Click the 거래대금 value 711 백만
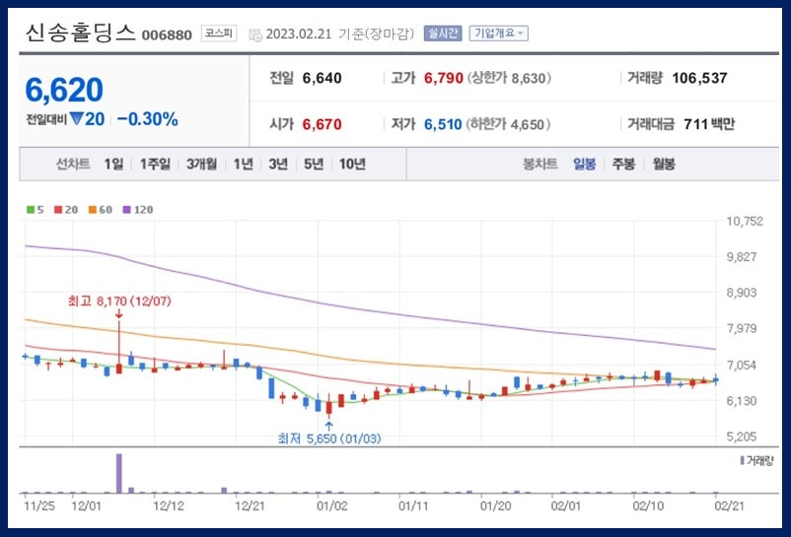The width and height of the screenshot is (791, 537). [709, 124]
